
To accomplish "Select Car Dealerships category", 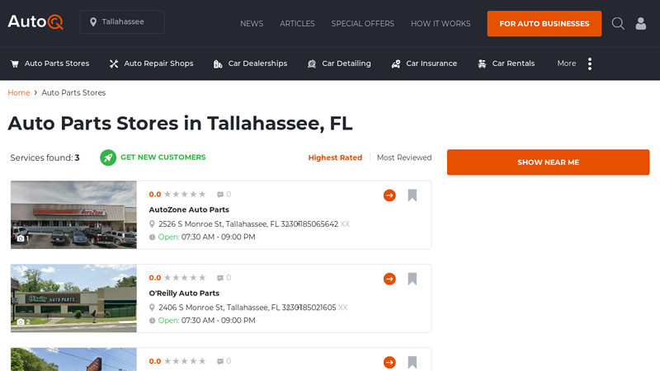I will tap(257, 63).
